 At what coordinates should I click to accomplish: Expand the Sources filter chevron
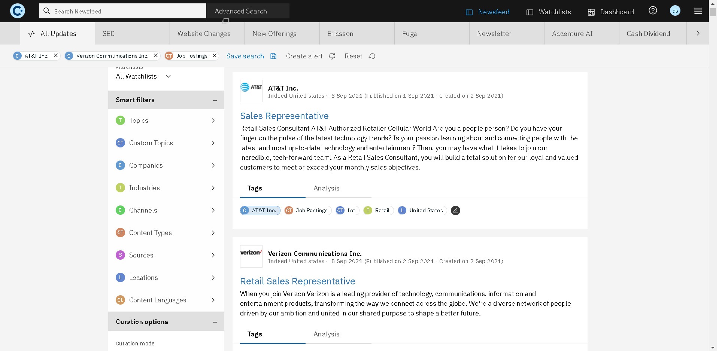pyautogui.click(x=213, y=255)
